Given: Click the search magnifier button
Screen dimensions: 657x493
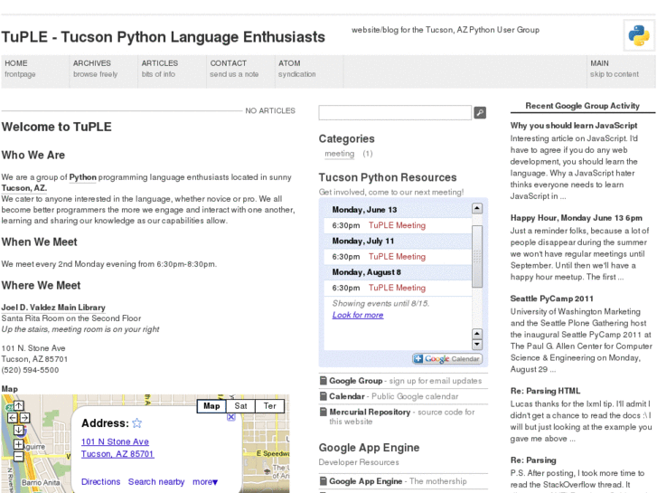Looking at the screenshot, I should click(480, 112).
